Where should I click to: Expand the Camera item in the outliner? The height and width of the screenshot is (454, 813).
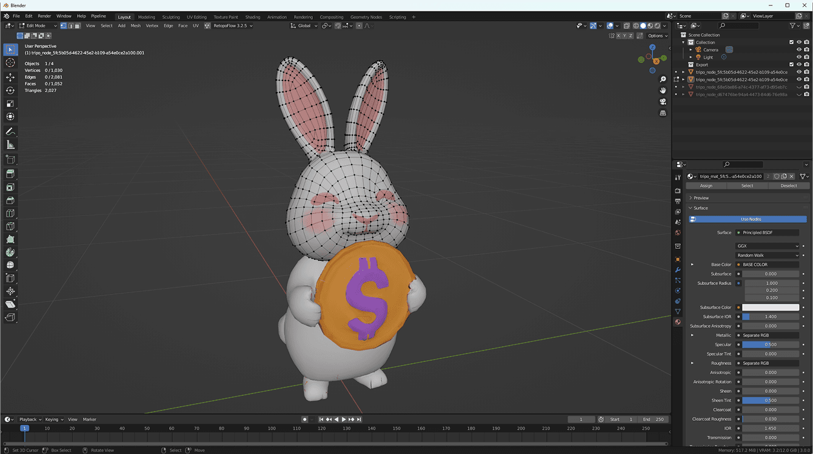point(691,50)
